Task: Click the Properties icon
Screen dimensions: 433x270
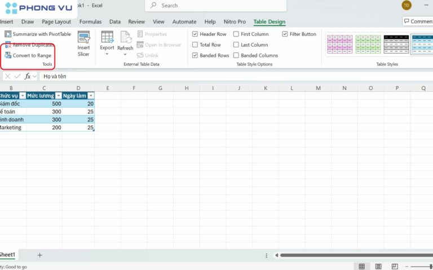Action: (x=140, y=34)
